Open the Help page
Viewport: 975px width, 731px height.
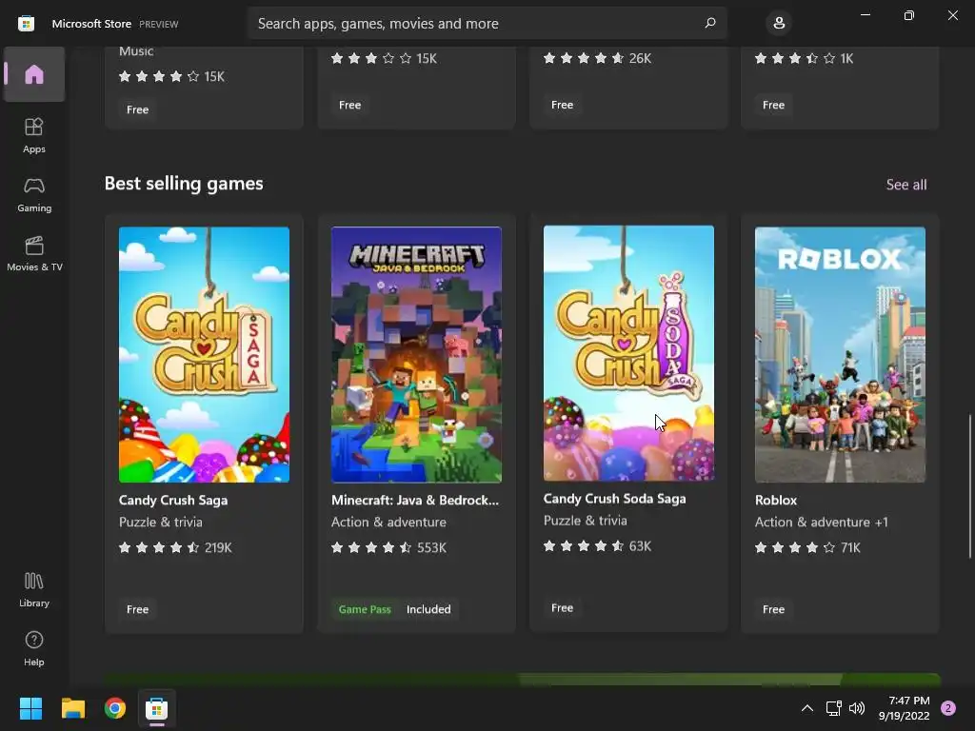pos(34,648)
